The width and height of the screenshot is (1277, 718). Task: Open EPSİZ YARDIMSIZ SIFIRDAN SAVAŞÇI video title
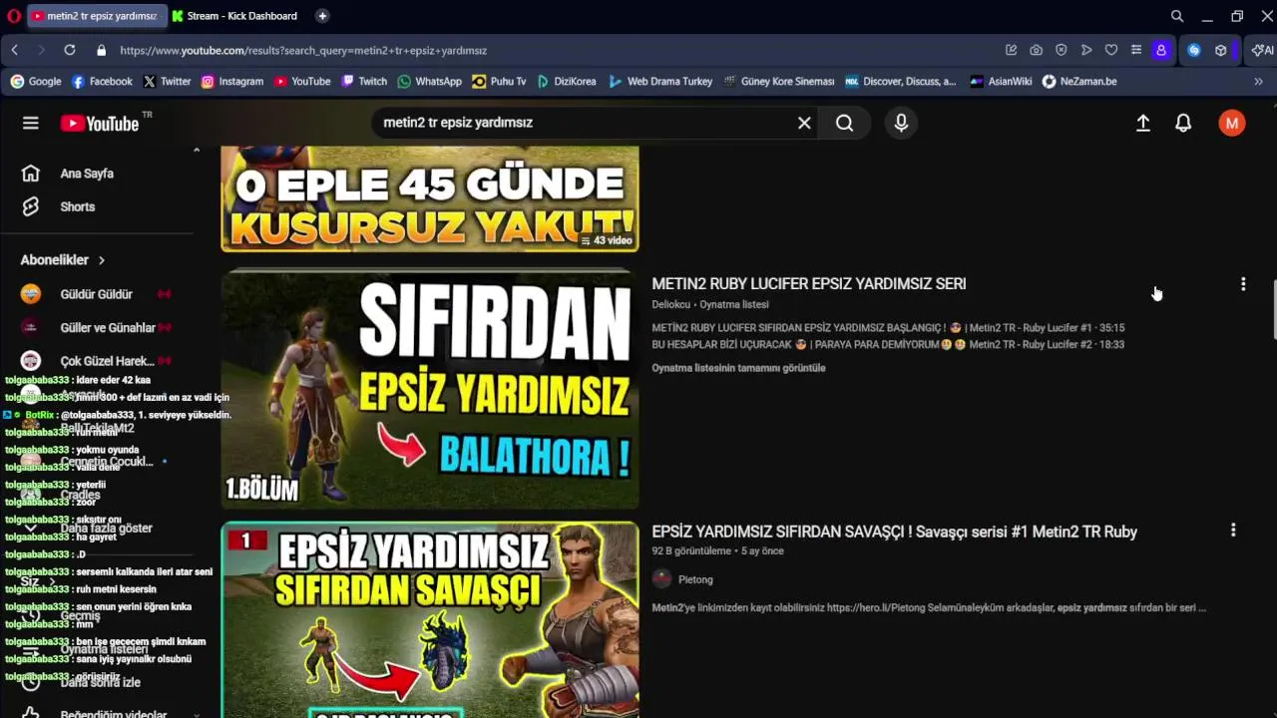coord(895,532)
